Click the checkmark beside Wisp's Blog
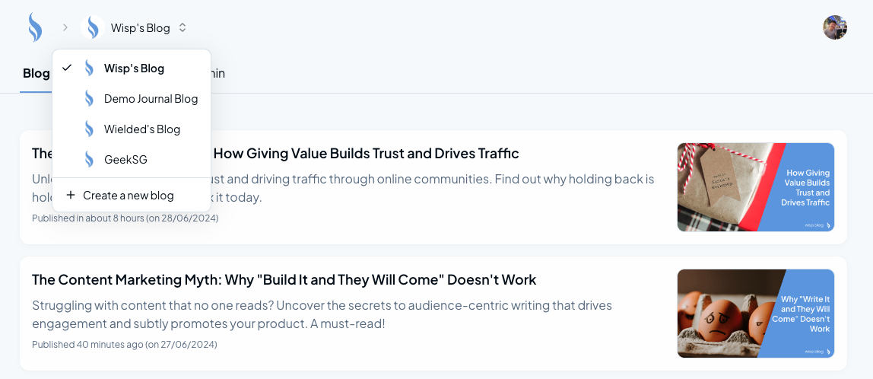Image resolution: width=873 pixels, height=379 pixels. pyautogui.click(x=67, y=68)
